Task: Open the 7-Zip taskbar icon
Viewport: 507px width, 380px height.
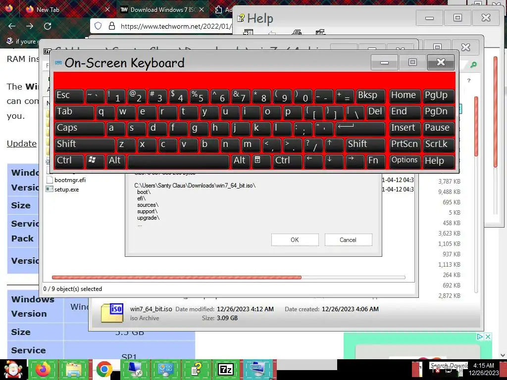Action: [226, 369]
